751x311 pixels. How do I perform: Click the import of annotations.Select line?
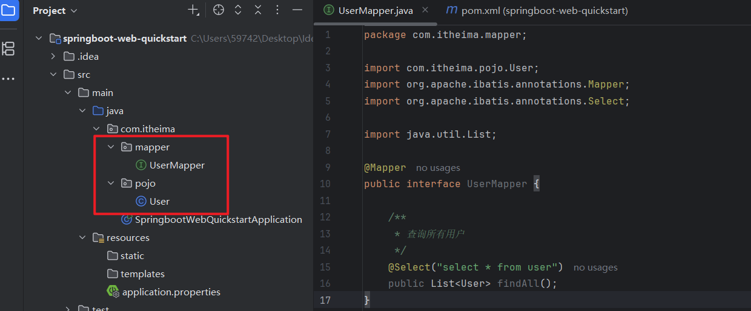click(497, 101)
